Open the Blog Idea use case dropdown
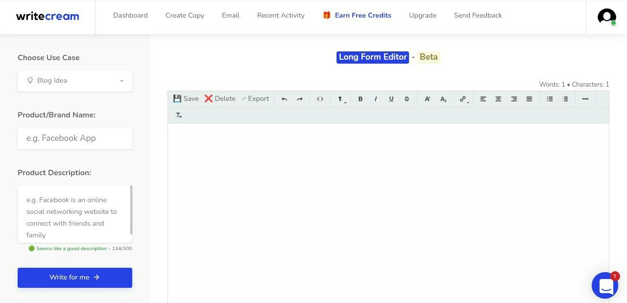Image resolution: width=627 pixels, height=303 pixels. 74,80
